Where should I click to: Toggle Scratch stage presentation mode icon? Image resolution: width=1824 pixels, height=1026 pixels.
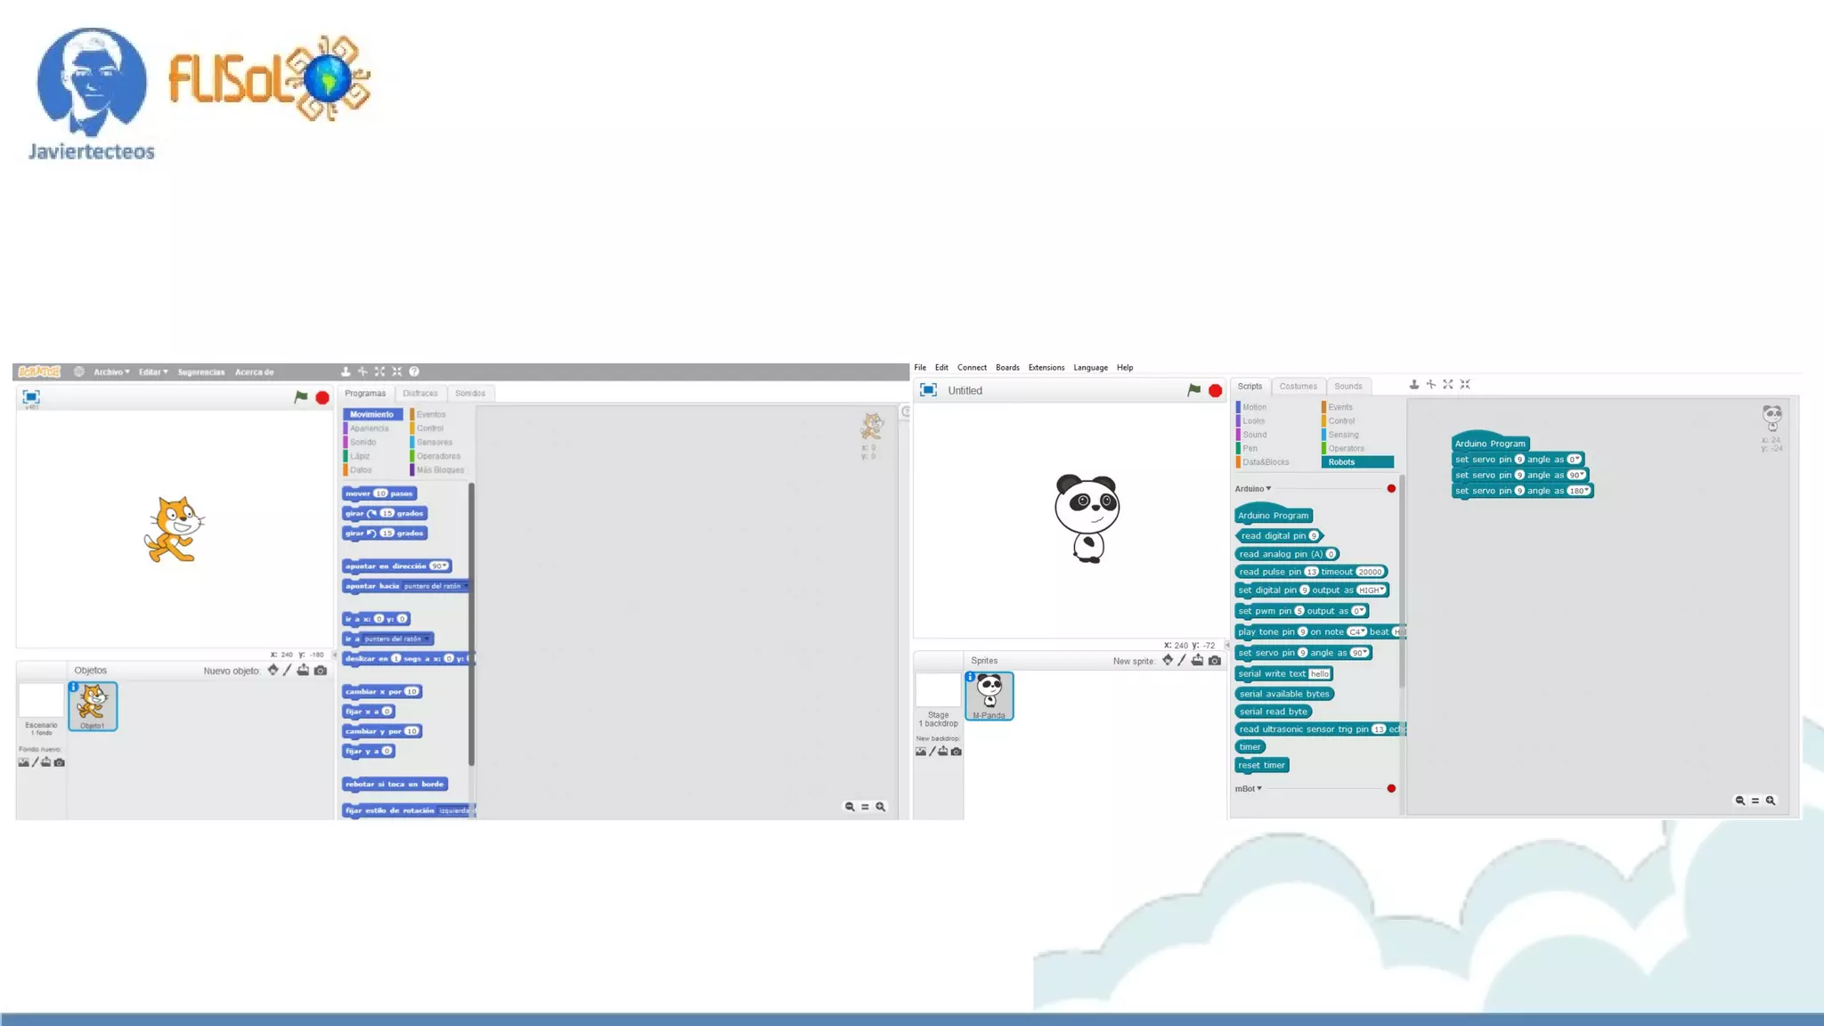(x=31, y=397)
